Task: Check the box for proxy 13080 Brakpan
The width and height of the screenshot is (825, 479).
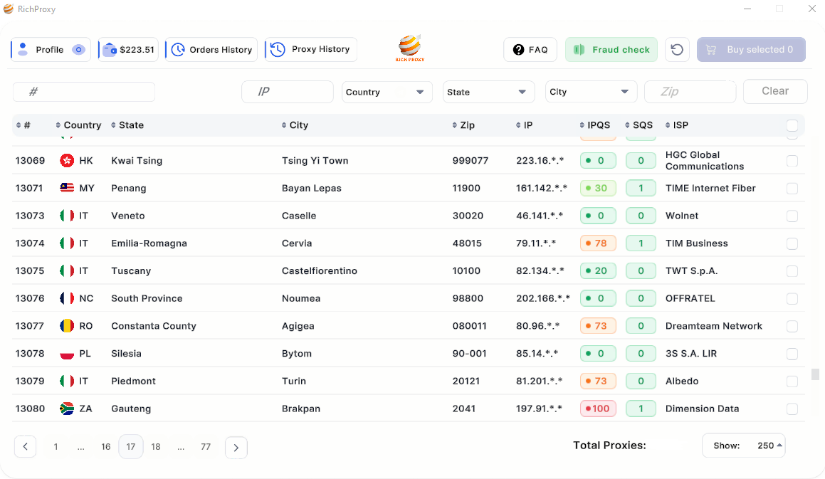Action: 792,409
